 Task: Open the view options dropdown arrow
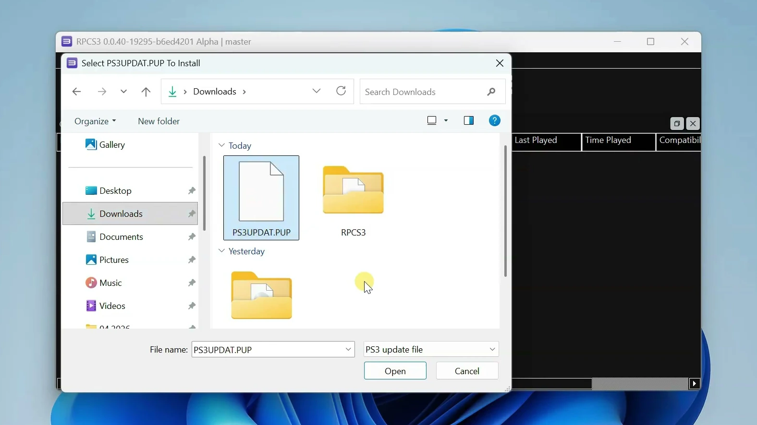click(x=446, y=121)
